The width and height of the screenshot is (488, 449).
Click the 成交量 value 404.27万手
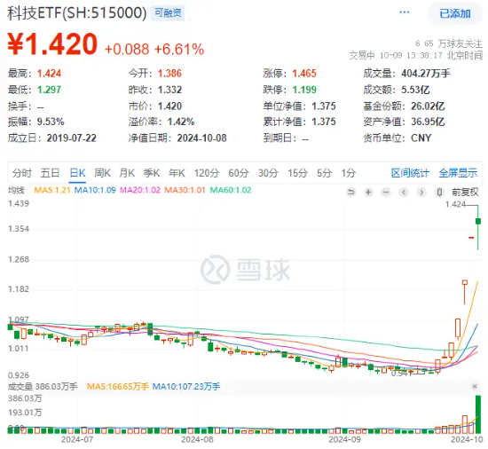[x=426, y=74]
